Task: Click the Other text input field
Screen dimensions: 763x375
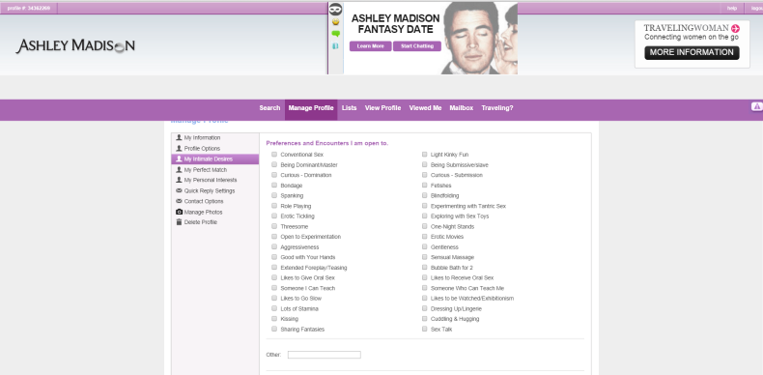Action: pyautogui.click(x=325, y=355)
